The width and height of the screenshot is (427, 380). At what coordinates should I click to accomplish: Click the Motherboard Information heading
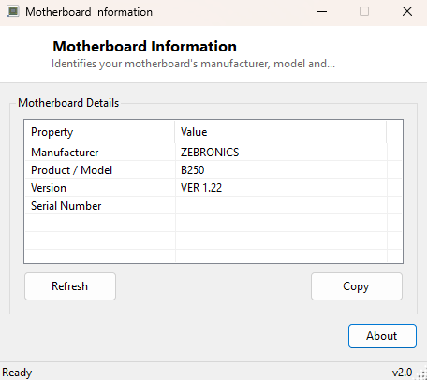point(145,47)
